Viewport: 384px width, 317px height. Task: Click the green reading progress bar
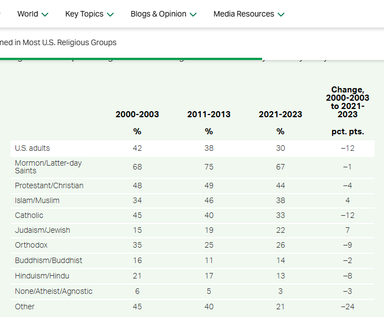point(131,59)
